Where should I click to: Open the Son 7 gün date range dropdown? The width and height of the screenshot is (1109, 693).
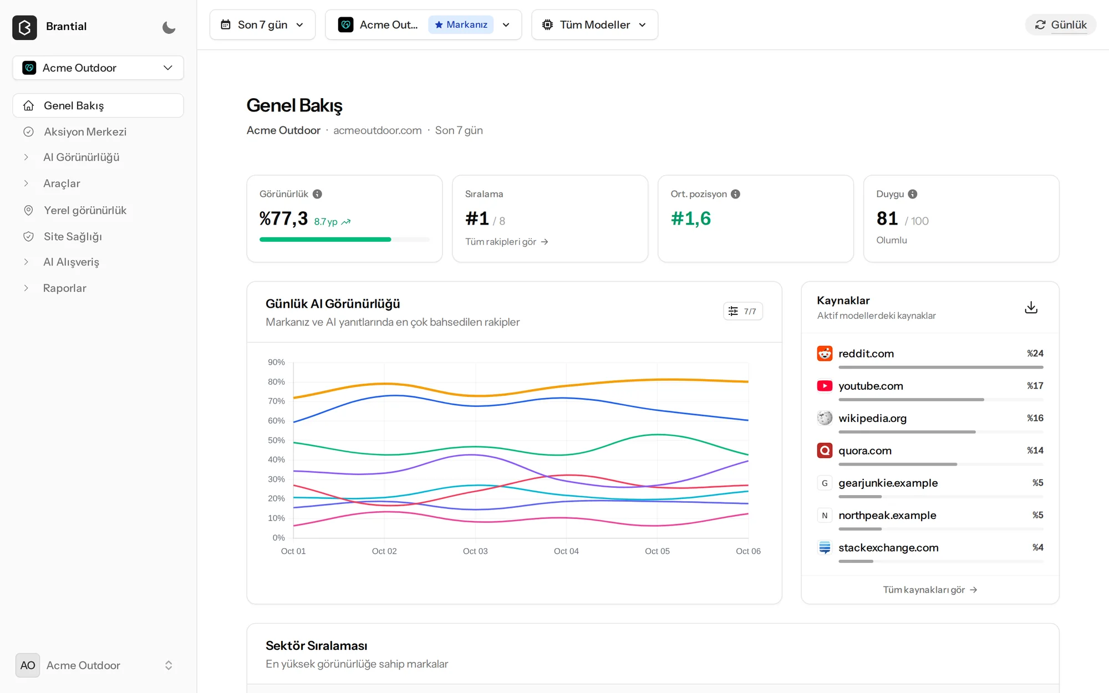click(x=262, y=24)
